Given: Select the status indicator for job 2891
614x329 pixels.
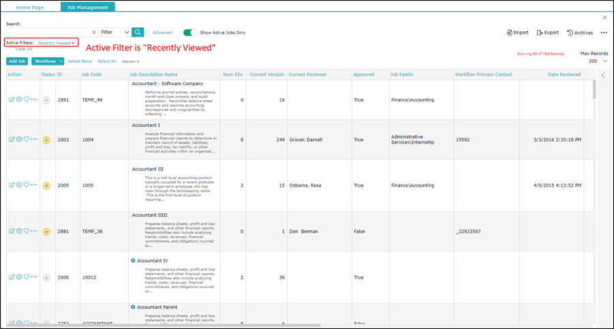Looking at the screenshot, I should tap(46, 100).
